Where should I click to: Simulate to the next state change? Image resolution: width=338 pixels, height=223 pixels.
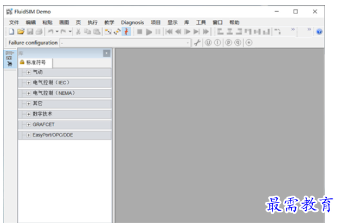(x=196, y=32)
